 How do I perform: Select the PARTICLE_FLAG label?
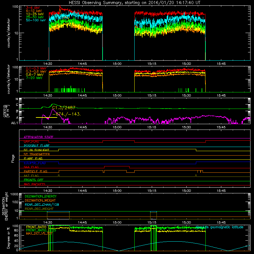(x=36, y=171)
